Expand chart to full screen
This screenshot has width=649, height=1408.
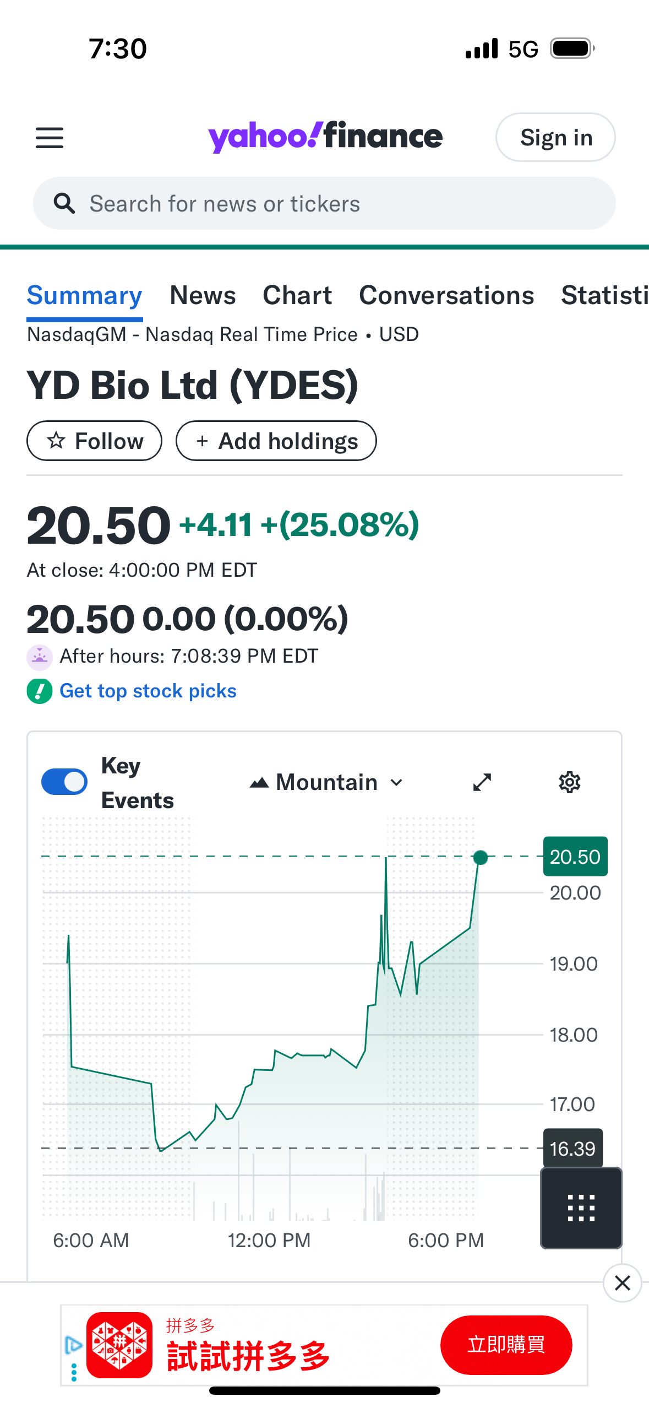482,782
